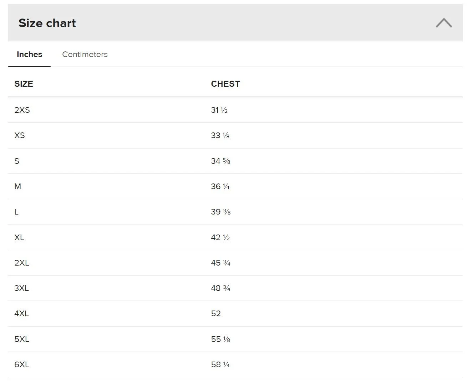Click the 5XL size label
This screenshot has width=467, height=388.
22,339
